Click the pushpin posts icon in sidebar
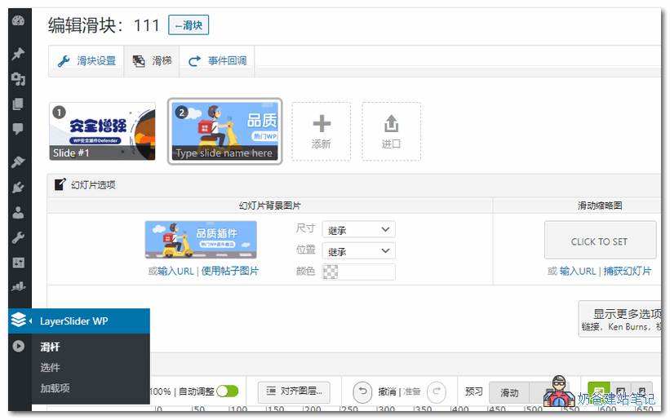 (x=19, y=54)
